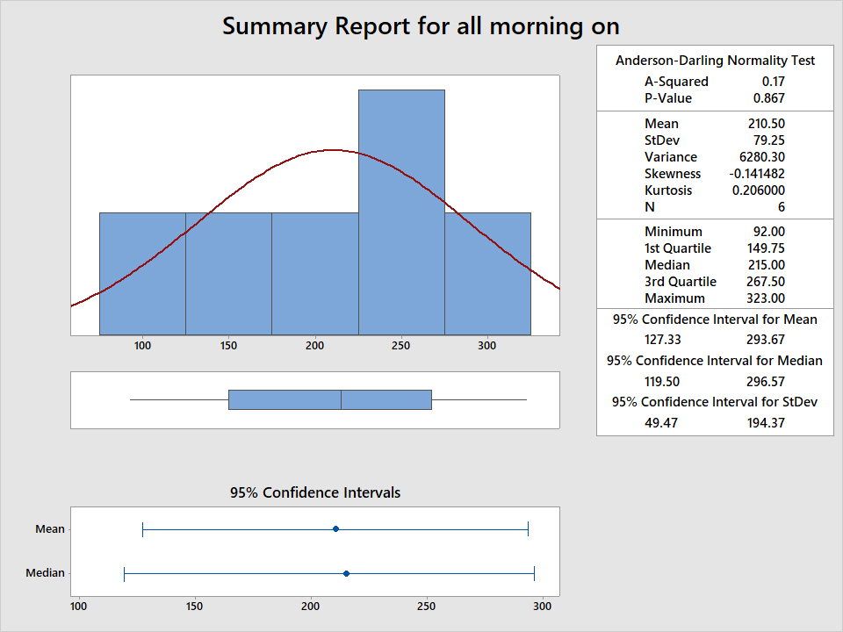Screen dimensions: 843x632
Task: Click the mean point dot in the interval plot
Action: 336,528
